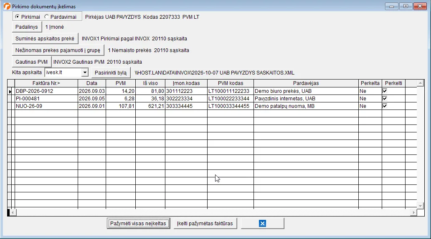Click row indicator arrow of first row
The height and width of the screenshot is (239, 431).
pos(10,91)
